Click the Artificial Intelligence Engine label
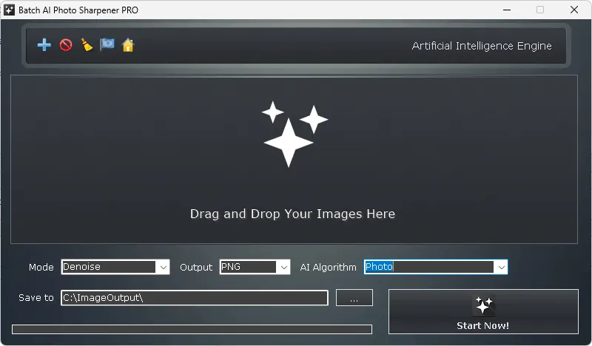This screenshot has width=592, height=346. (482, 46)
